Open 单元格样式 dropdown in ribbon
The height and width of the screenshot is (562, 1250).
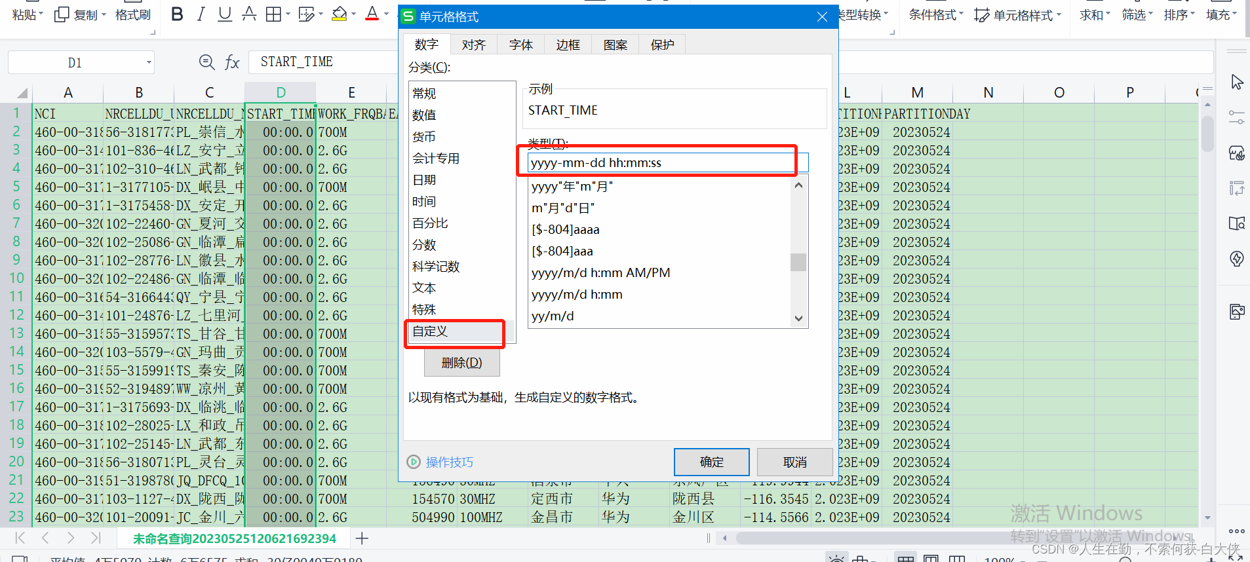[x=1017, y=14]
